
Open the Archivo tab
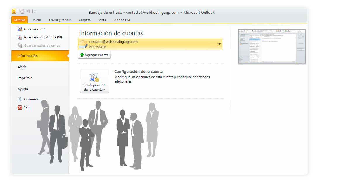[x=19, y=20]
